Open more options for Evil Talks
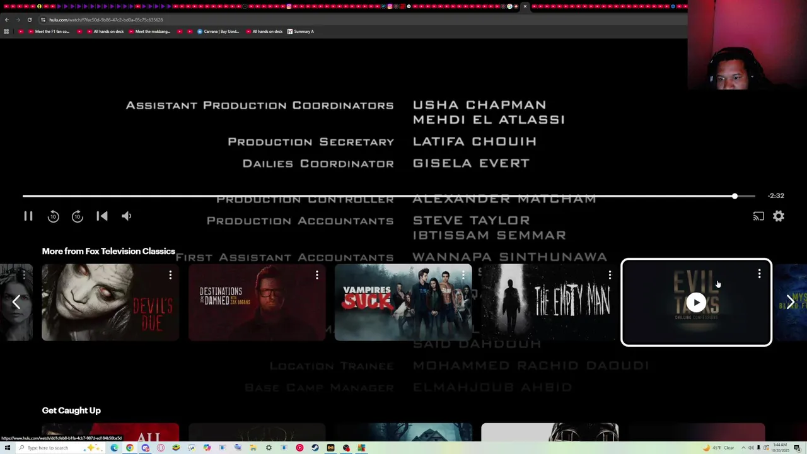 (x=759, y=274)
